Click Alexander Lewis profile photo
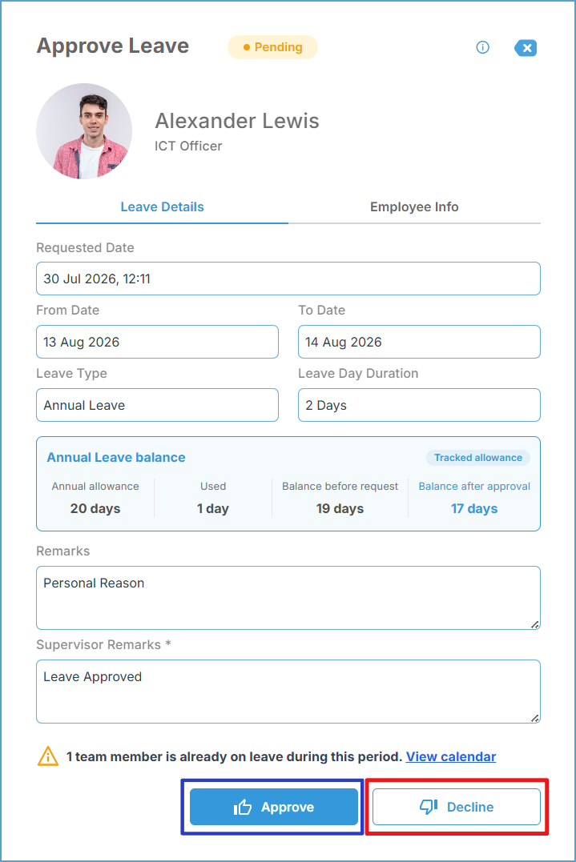Image resolution: width=576 pixels, height=862 pixels. pos(84,131)
